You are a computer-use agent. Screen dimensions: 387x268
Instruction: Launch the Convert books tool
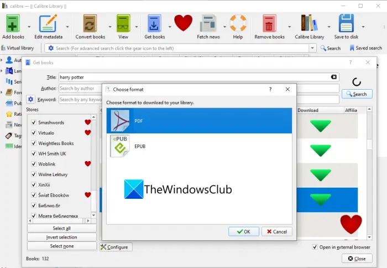[x=90, y=23]
